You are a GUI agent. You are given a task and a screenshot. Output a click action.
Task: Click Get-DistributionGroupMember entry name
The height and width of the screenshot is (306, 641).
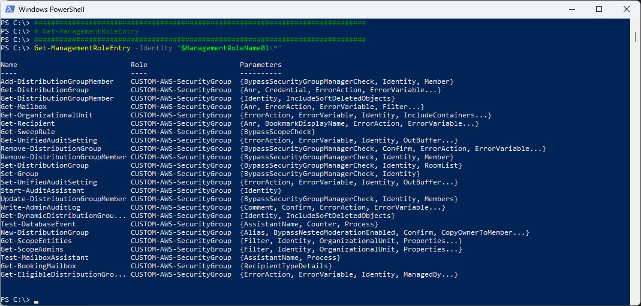(x=57, y=98)
